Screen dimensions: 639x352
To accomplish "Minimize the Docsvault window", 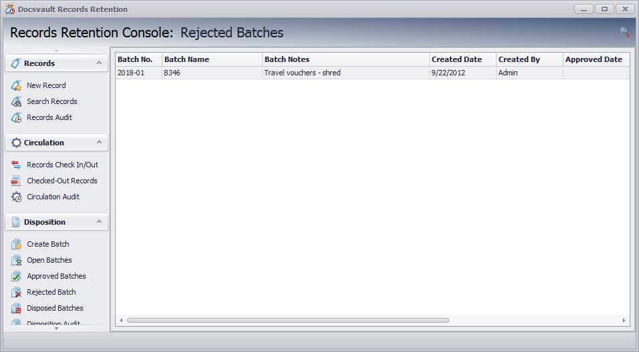I will click(584, 9).
